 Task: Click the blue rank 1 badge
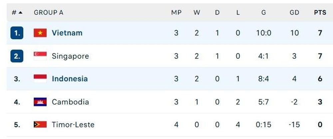coord(17,33)
